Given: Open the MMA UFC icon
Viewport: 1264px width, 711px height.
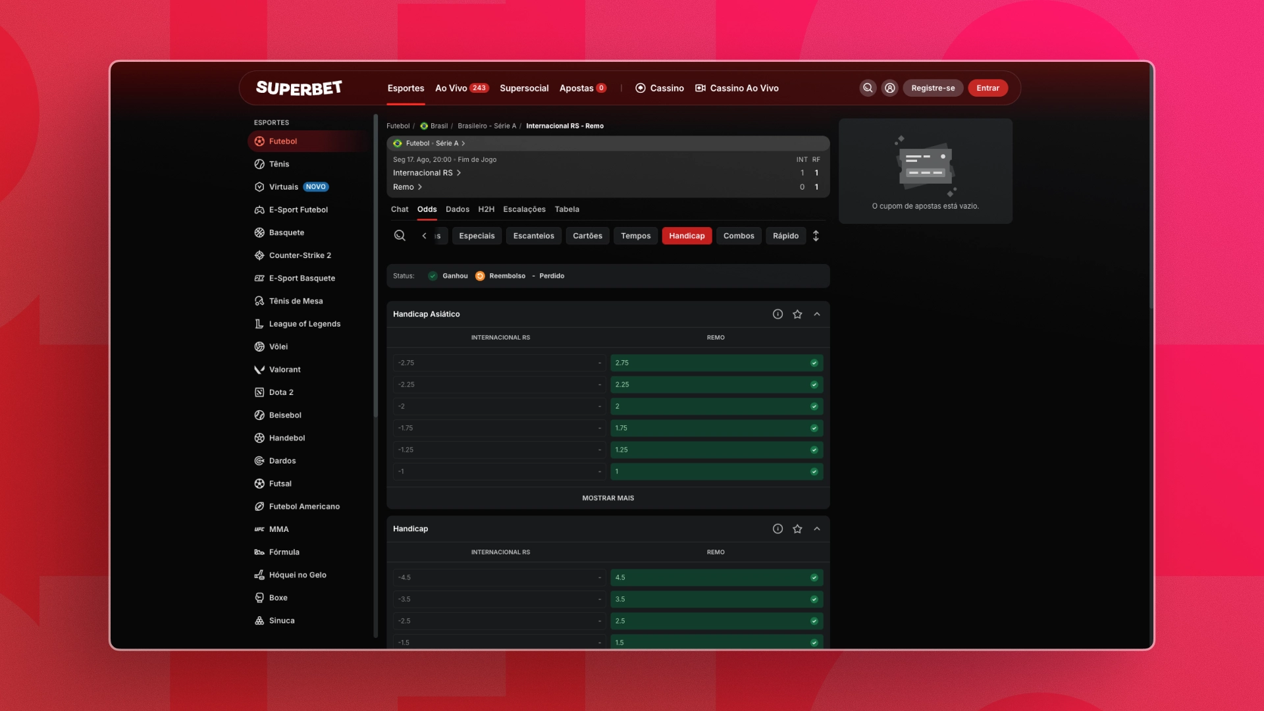Looking at the screenshot, I should coord(259,529).
